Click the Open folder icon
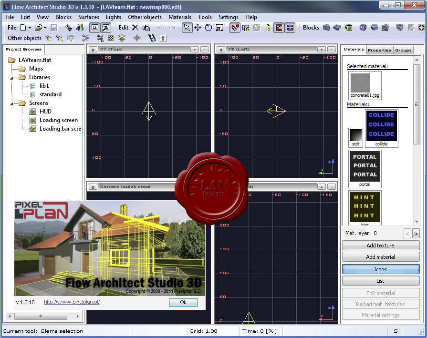Image resolution: width=427 pixels, height=338 pixels. [38, 28]
